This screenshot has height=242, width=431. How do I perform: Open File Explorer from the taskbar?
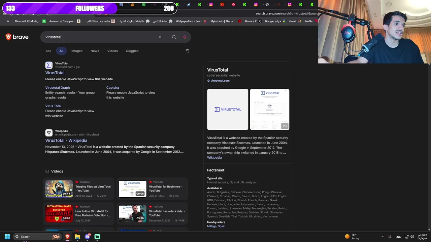pyautogui.click(x=77, y=237)
